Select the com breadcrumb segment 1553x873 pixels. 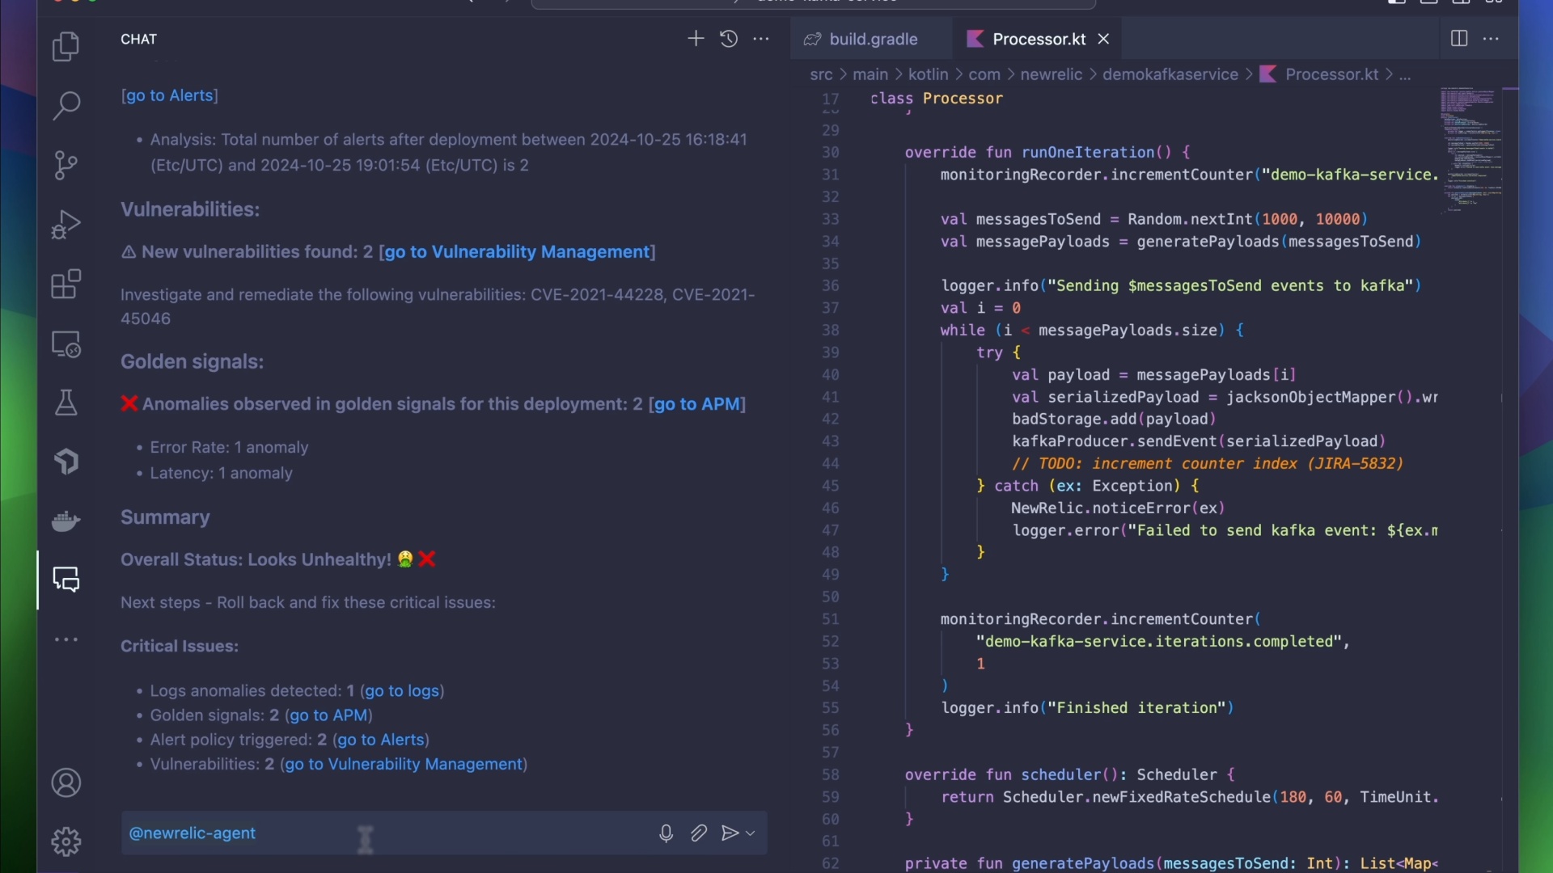point(984,74)
